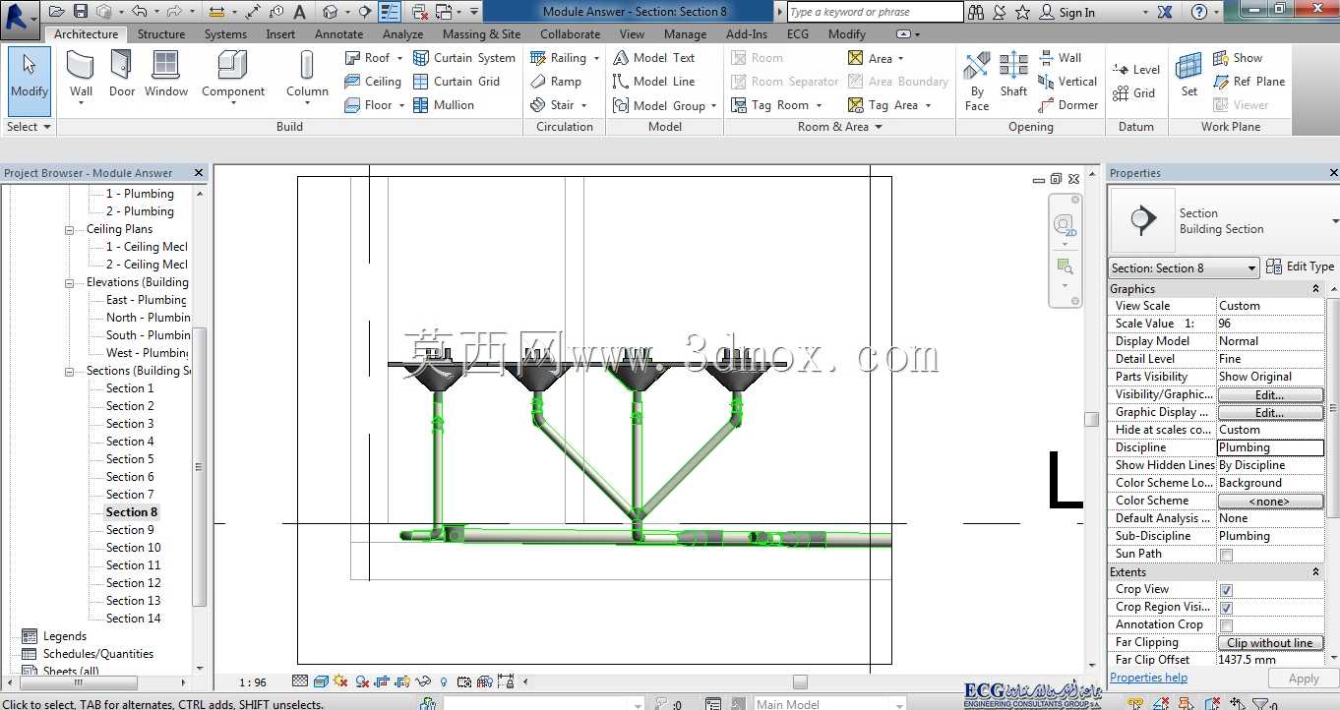Open the Floor tool dropdown arrow
Screen dimensions: 1340x710
click(401, 106)
